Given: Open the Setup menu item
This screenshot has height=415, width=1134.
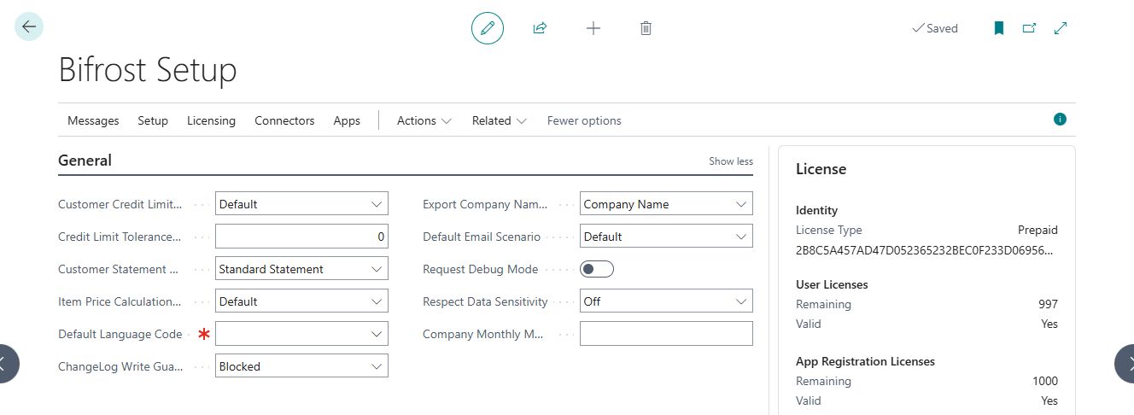Looking at the screenshot, I should (153, 120).
